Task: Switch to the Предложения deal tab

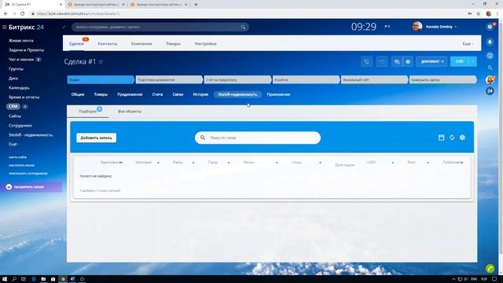Action: point(130,94)
